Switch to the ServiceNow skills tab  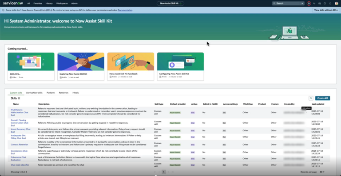coord(34,93)
